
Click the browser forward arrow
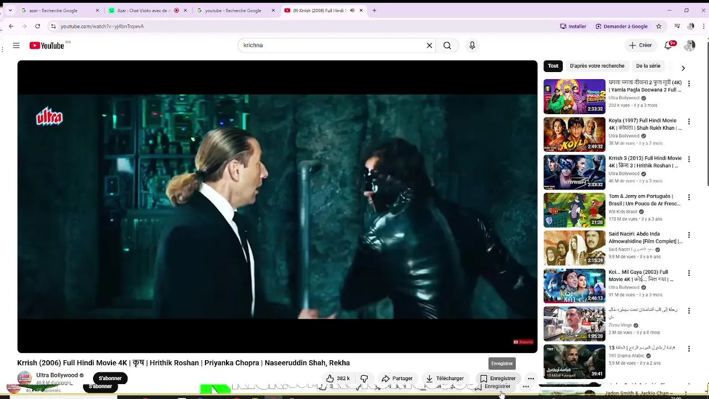(x=24, y=26)
